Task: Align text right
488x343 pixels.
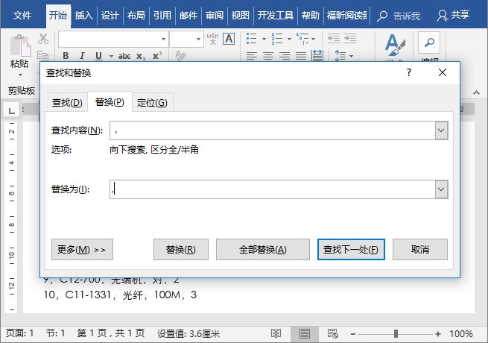Action: point(285,56)
